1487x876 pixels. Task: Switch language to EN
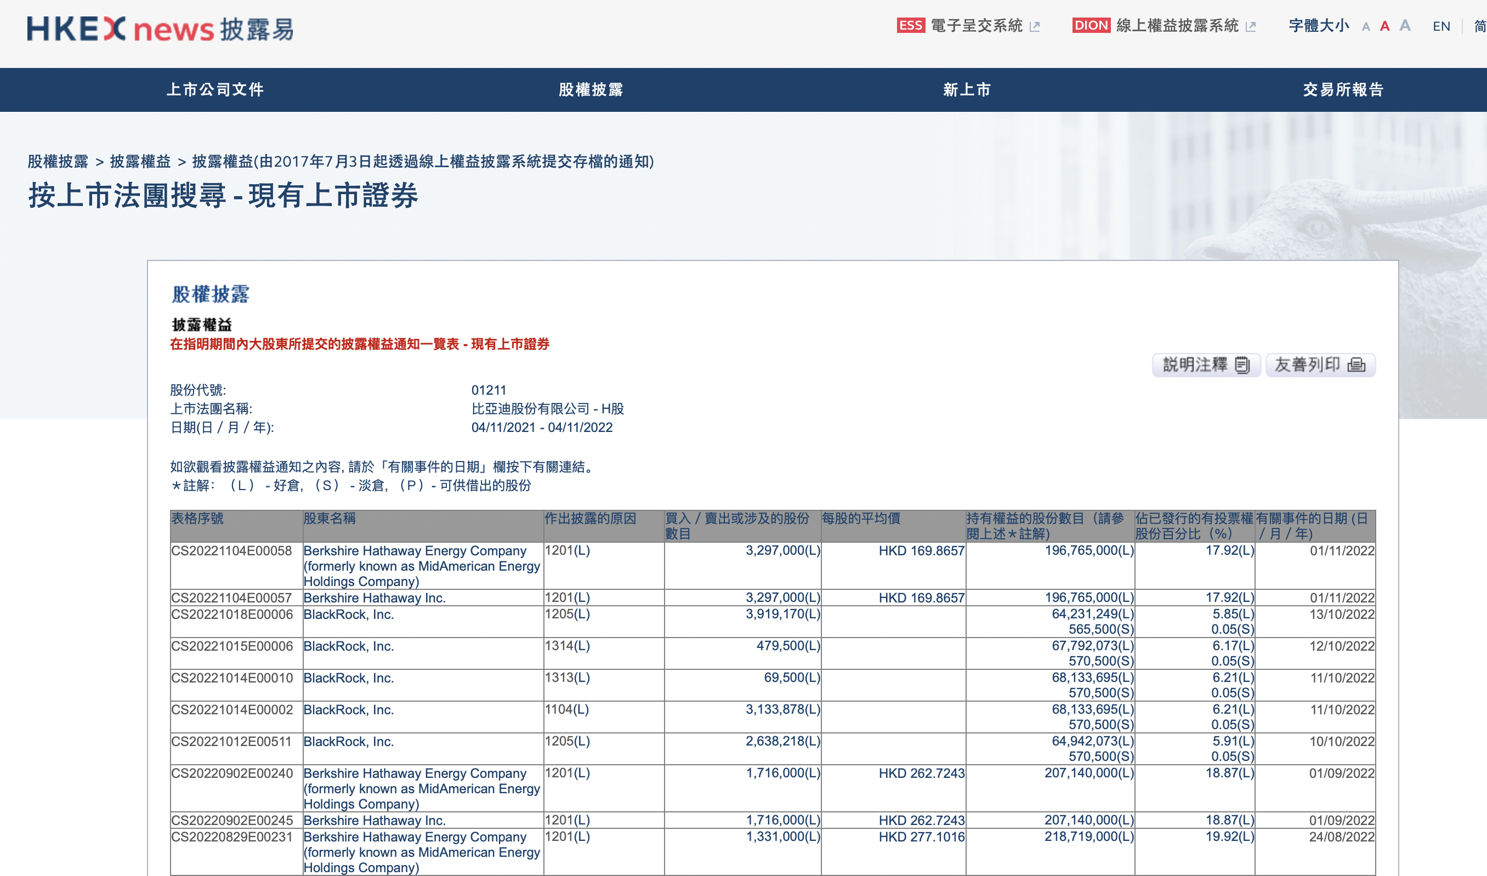[x=1441, y=26]
